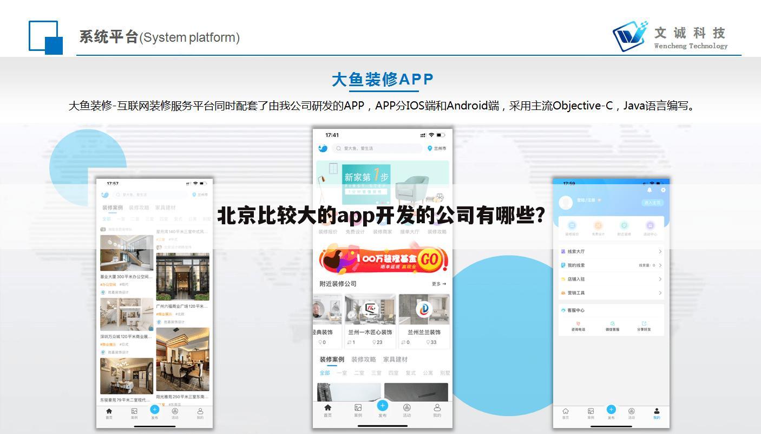Open the 兰州兰兰装饰 company card

[424, 321]
